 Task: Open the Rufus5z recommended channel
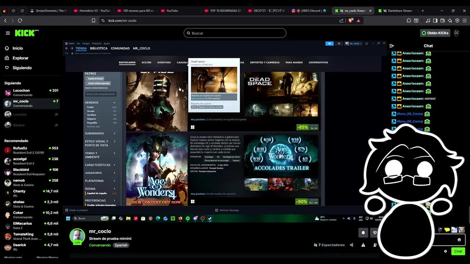[31, 150]
